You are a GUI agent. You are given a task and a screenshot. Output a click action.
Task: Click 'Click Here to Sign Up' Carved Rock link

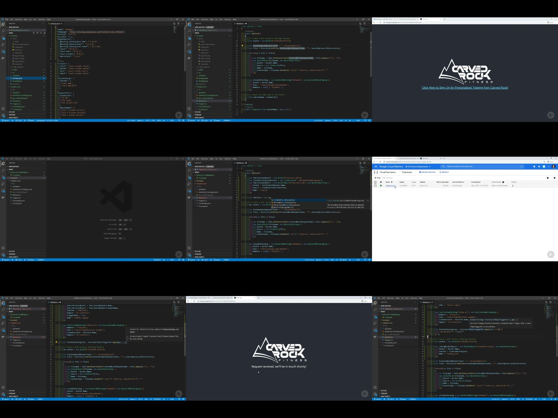coord(465,88)
